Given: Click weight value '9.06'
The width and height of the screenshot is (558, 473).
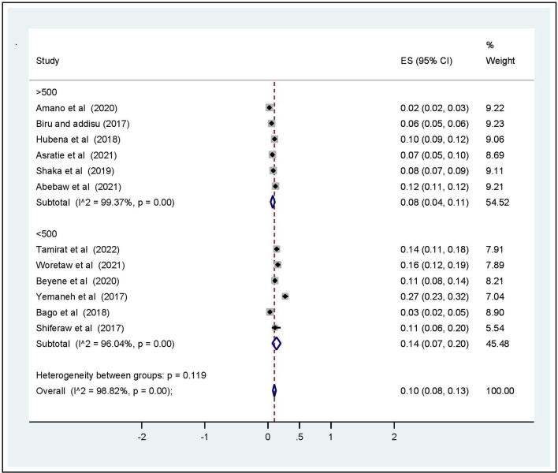Looking at the screenshot, I should (x=495, y=140).
